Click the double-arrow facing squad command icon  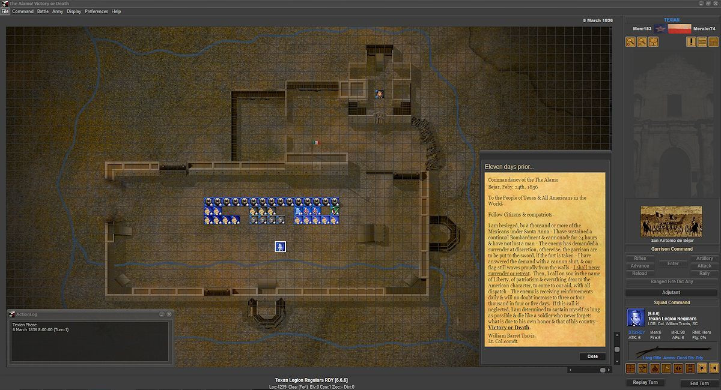(678, 368)
